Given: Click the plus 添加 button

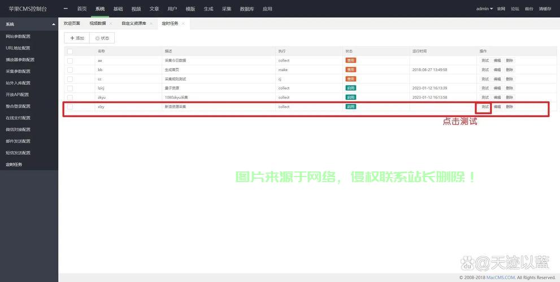Looking at the screenshot, I should click(x=77, y=38).
